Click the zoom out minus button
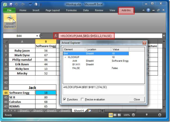 point(133,115)
